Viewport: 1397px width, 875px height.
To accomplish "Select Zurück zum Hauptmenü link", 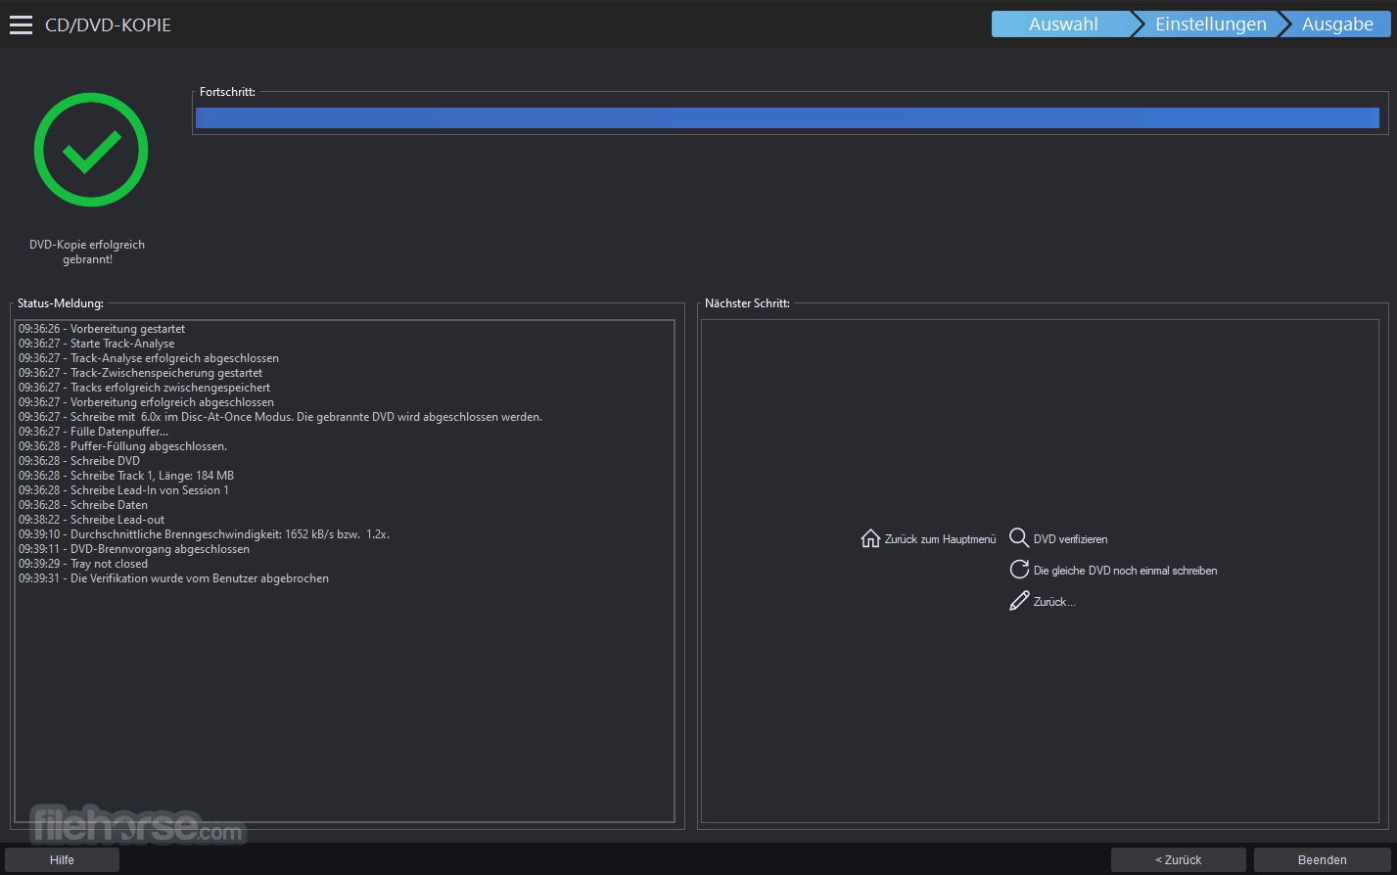I will click(940, 539).
